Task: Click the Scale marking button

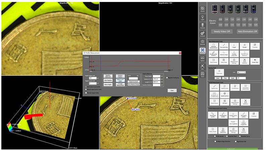Action: tap(232, 78)
